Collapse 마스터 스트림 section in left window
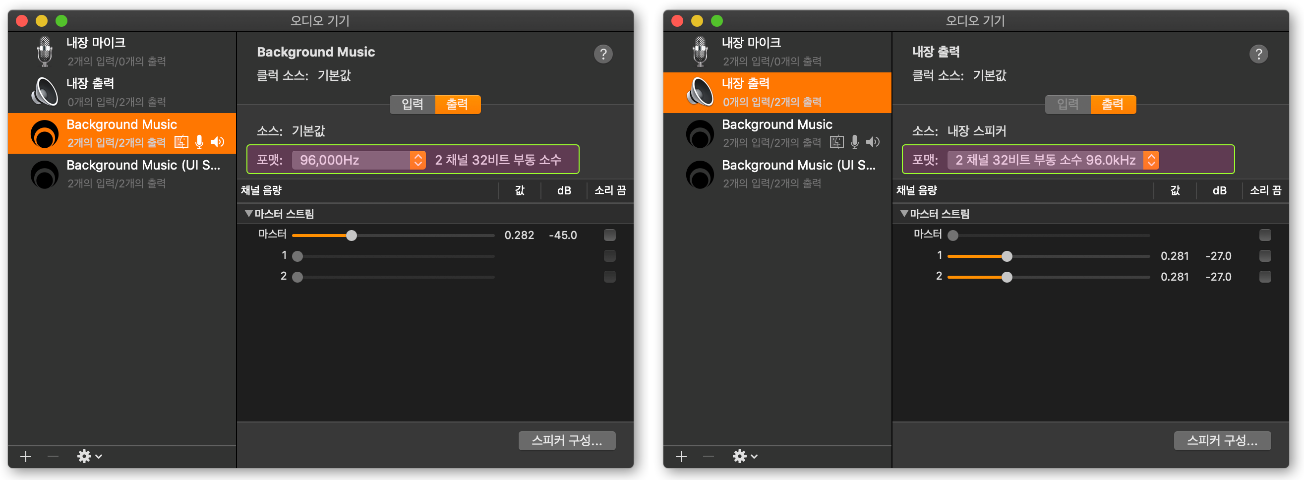The height and width of the screenshot is (480, 1304). pyautogui.click(x=248, y=213)
